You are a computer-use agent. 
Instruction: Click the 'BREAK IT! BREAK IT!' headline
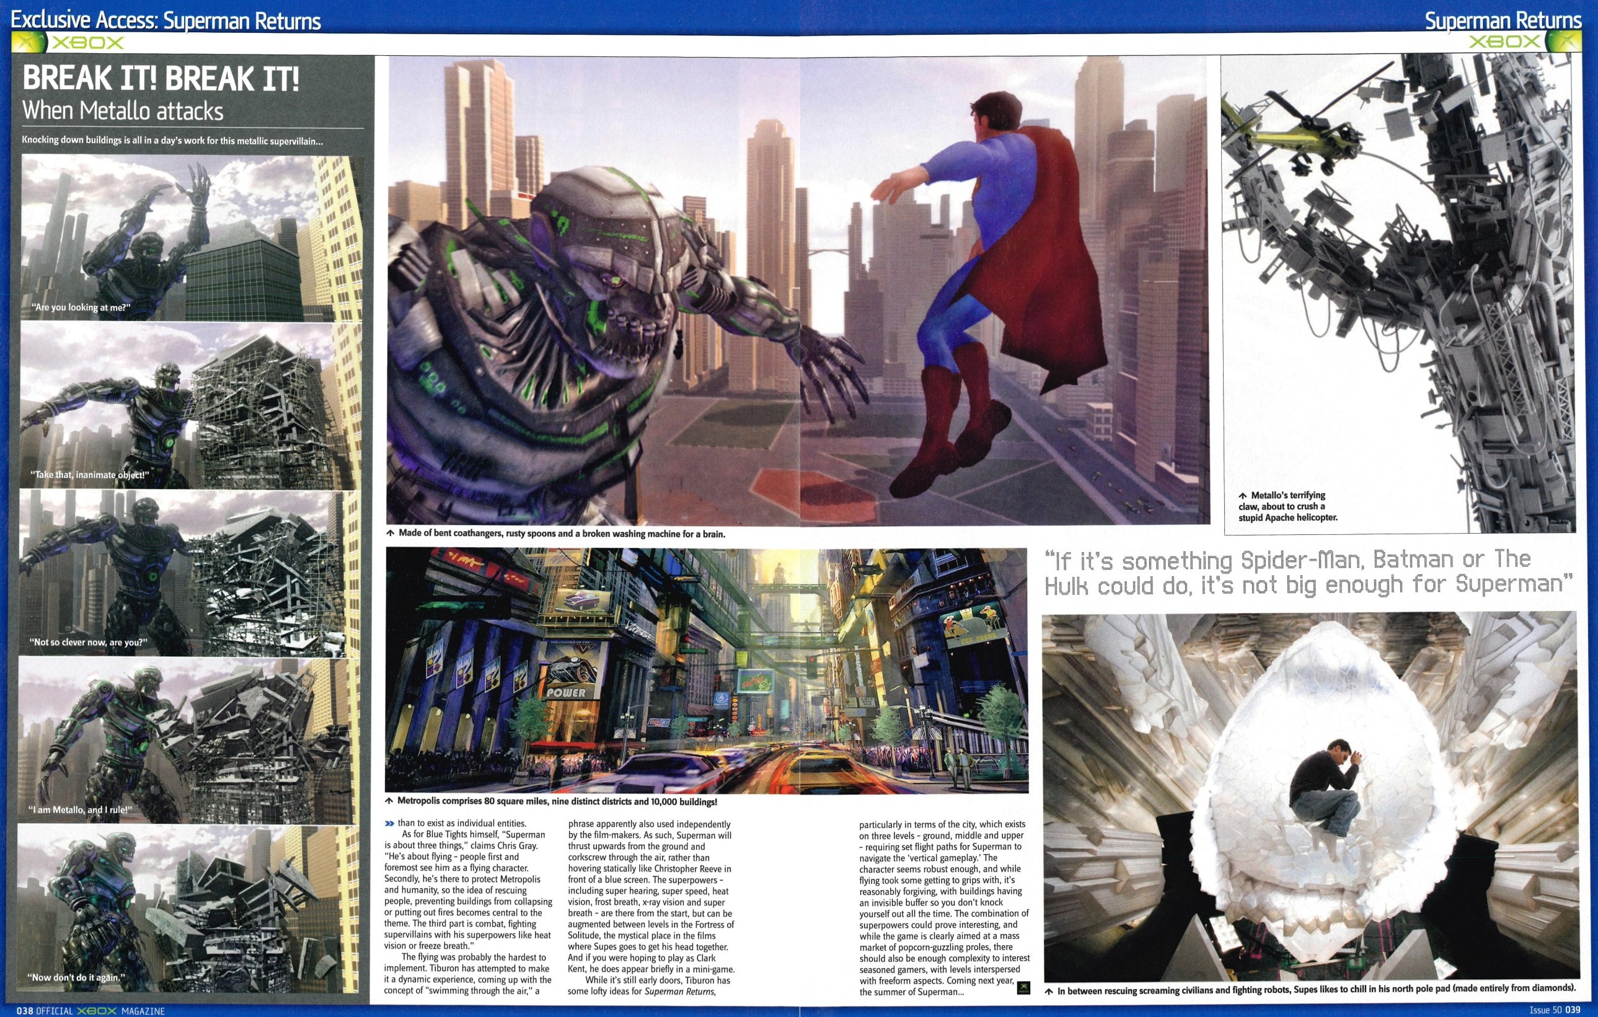pos(161,79)
